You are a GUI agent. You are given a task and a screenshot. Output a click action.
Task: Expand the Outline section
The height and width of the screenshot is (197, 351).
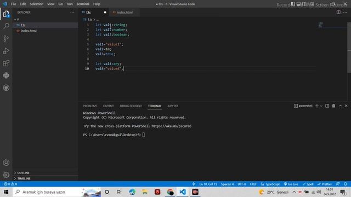click(x=46, y=173)
